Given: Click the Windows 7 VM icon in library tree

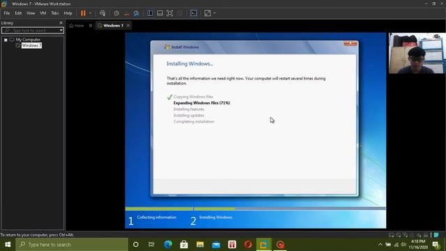Looking at the screenshot, I should tap(18, 45).
